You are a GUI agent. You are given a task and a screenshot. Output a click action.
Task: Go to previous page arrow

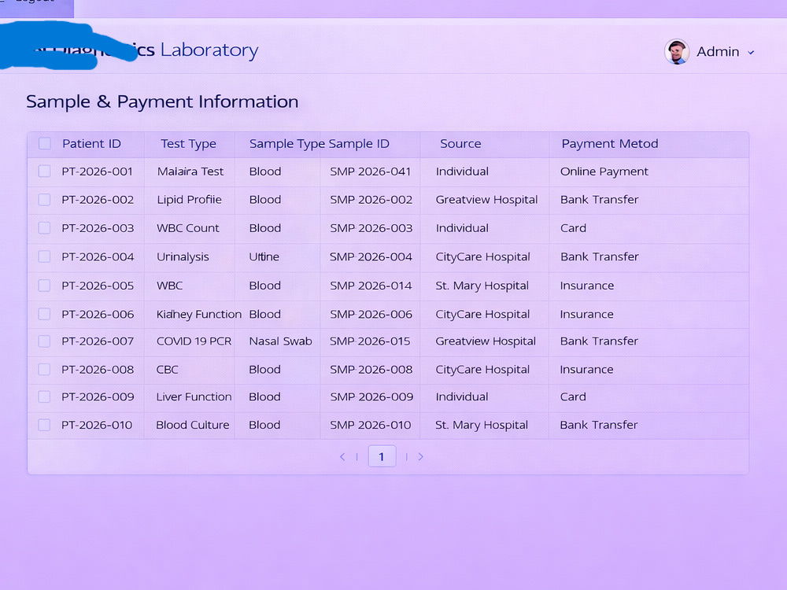pos(342,456)
